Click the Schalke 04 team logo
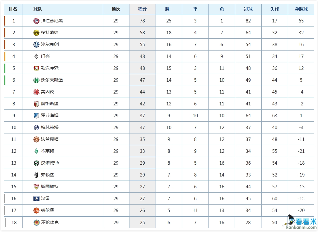The height and width of the screenshot is (232, 318). (x=36, y=45)
